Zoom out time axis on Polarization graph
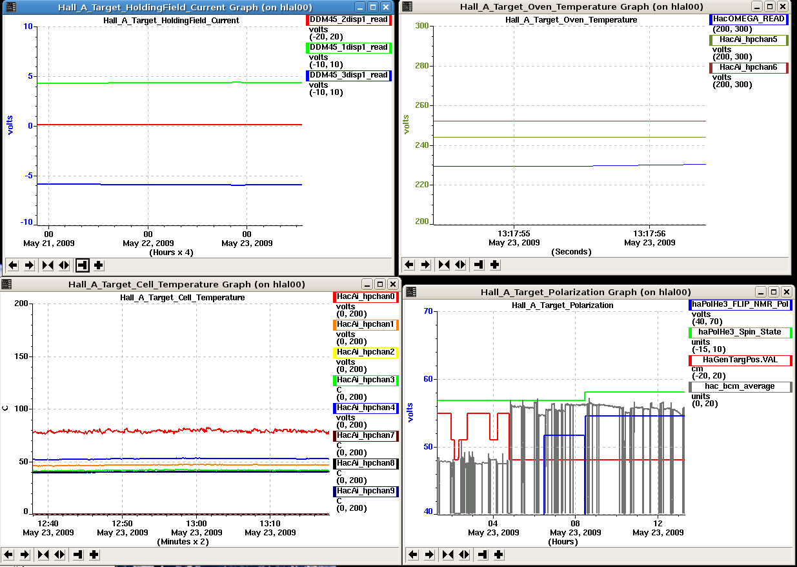The width and height of the screenshot is (797, 567). [x=464, y=555]
